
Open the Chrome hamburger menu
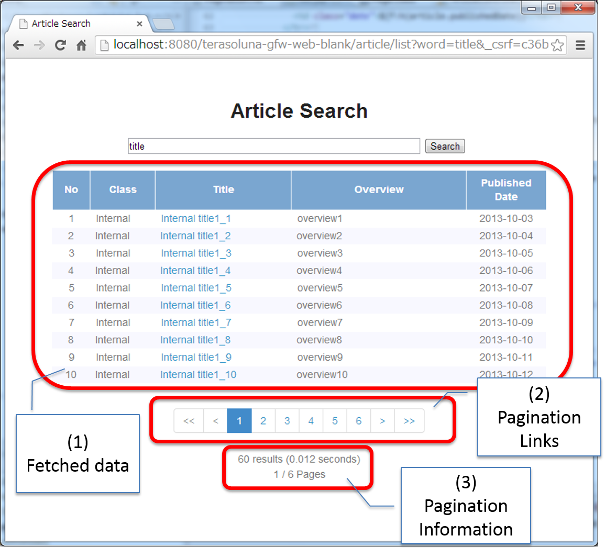[580, 46]
